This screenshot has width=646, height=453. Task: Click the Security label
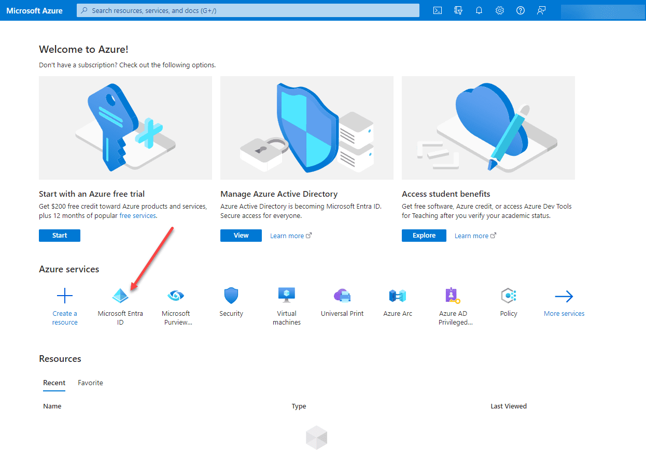pos(231,314)
